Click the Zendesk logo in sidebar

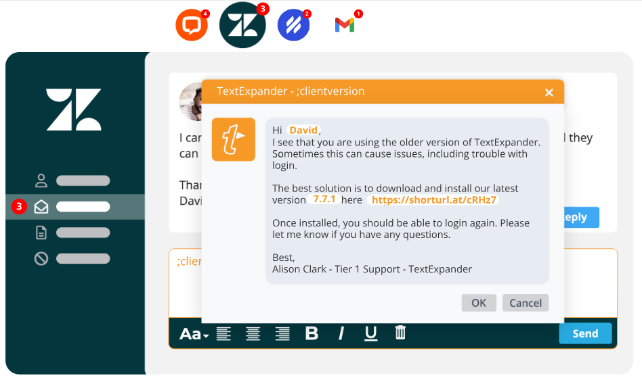pyautogui.click(x=74, y=110)
